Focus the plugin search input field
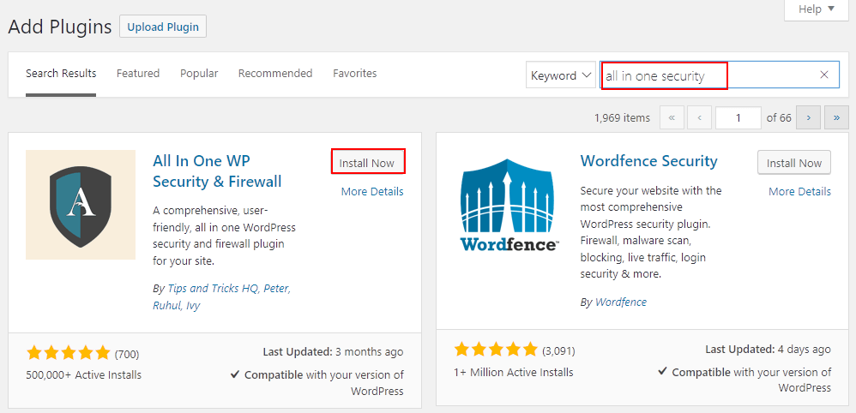 (720, 75)
